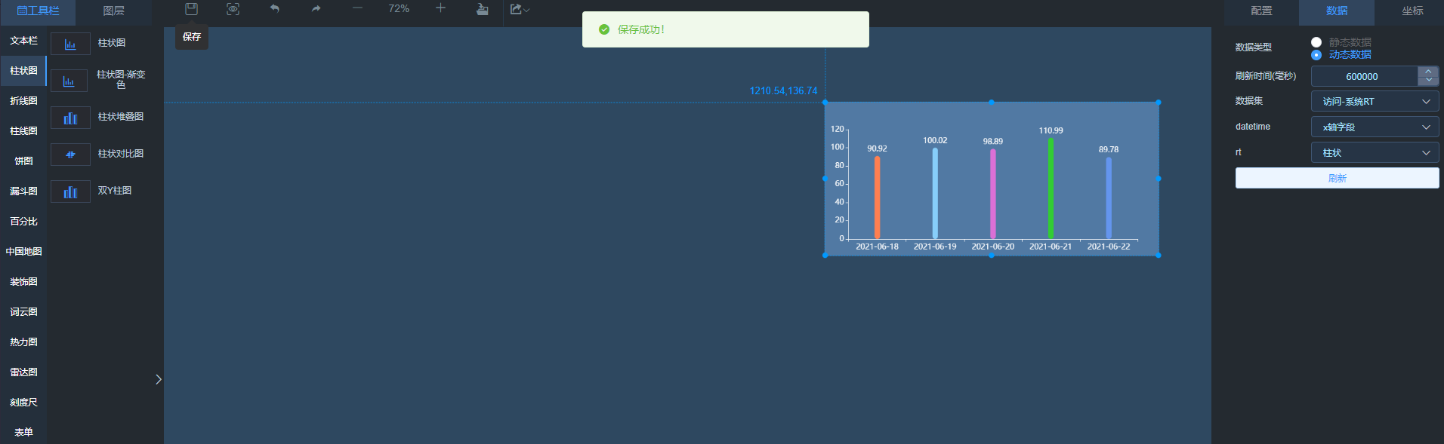The height and width of the screenshot is (444, 1444).
Task: Zoom in with the plus icon
Action: tap(440, 8)
